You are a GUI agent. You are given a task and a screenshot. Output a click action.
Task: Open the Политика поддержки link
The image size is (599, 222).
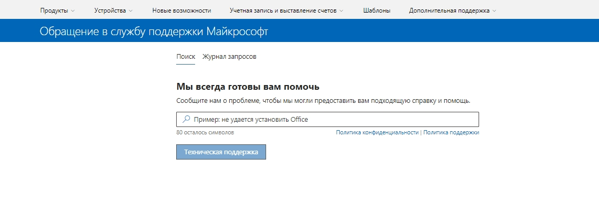pos(451,132)
